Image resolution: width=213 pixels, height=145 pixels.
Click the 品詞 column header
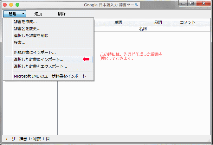click(155, 22)
